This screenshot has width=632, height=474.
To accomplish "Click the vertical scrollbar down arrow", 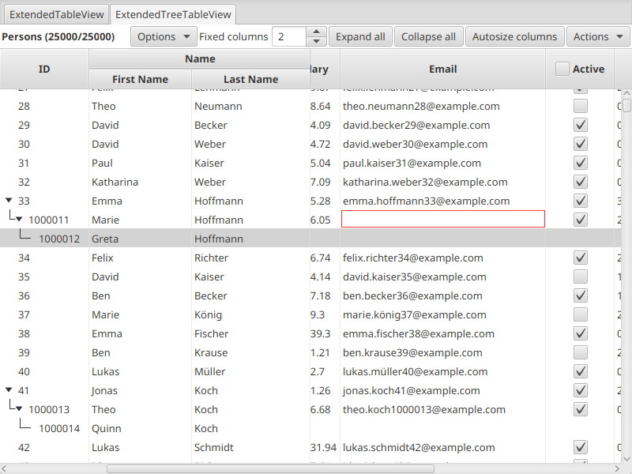I will click(x=626, y=459).
